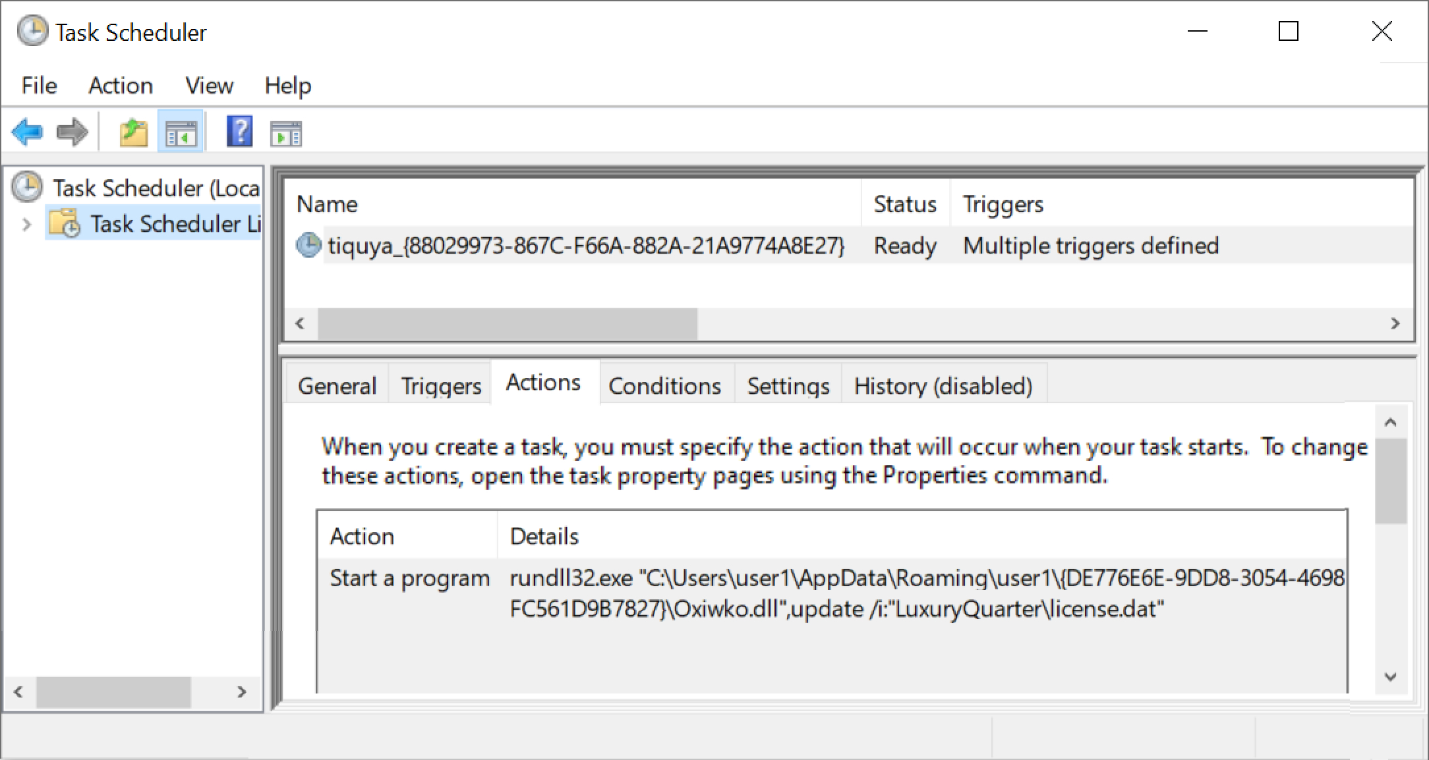This screenshot has height=760, width=1429.
Task: Click the clock icon beside Task Scheduler (Local)
Action: [x=27, y=187]
